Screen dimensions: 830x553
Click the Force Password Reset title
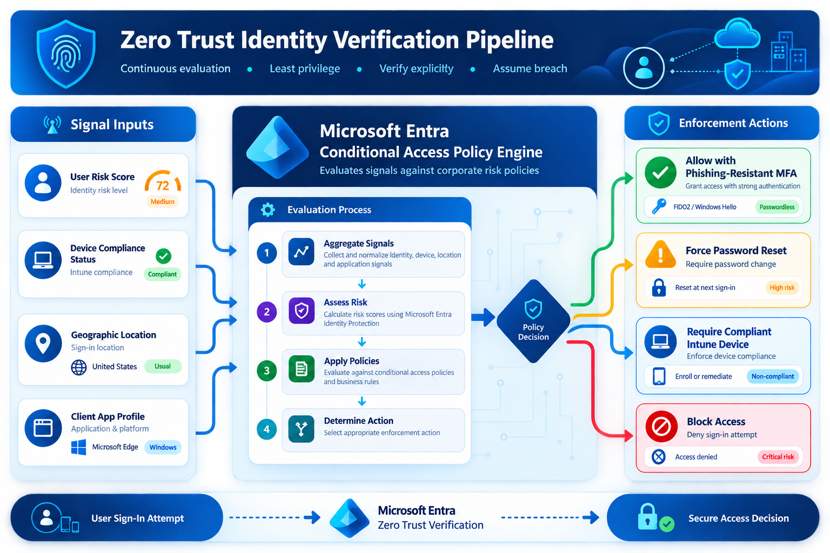click(736, 251)
